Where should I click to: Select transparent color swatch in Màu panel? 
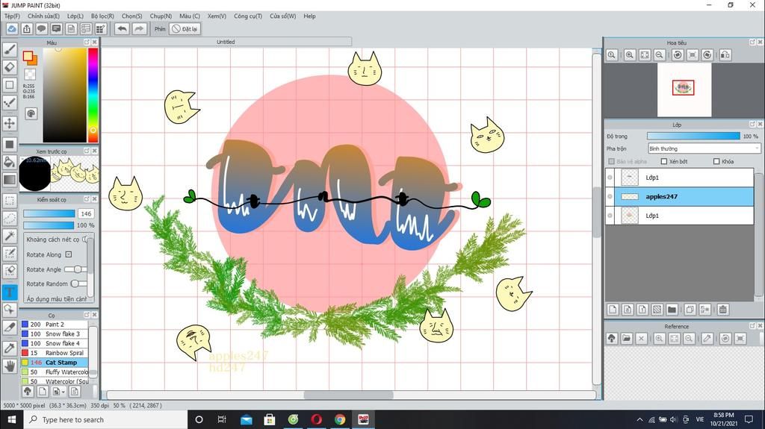pyautogui.click(x=30, y=74)
